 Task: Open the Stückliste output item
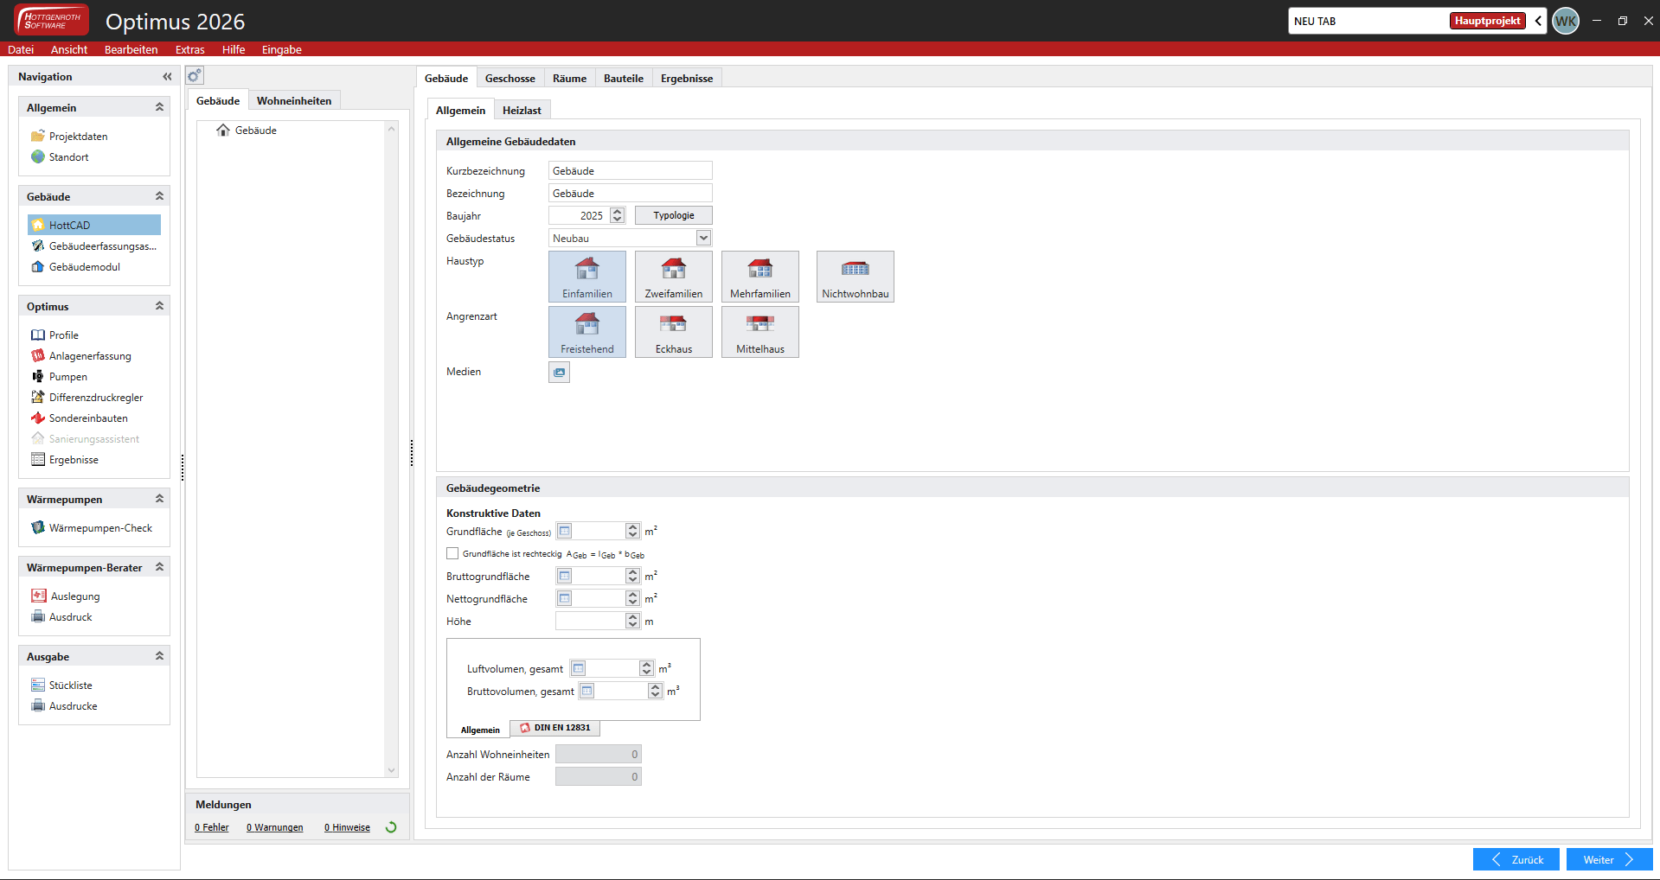[70, 686]
